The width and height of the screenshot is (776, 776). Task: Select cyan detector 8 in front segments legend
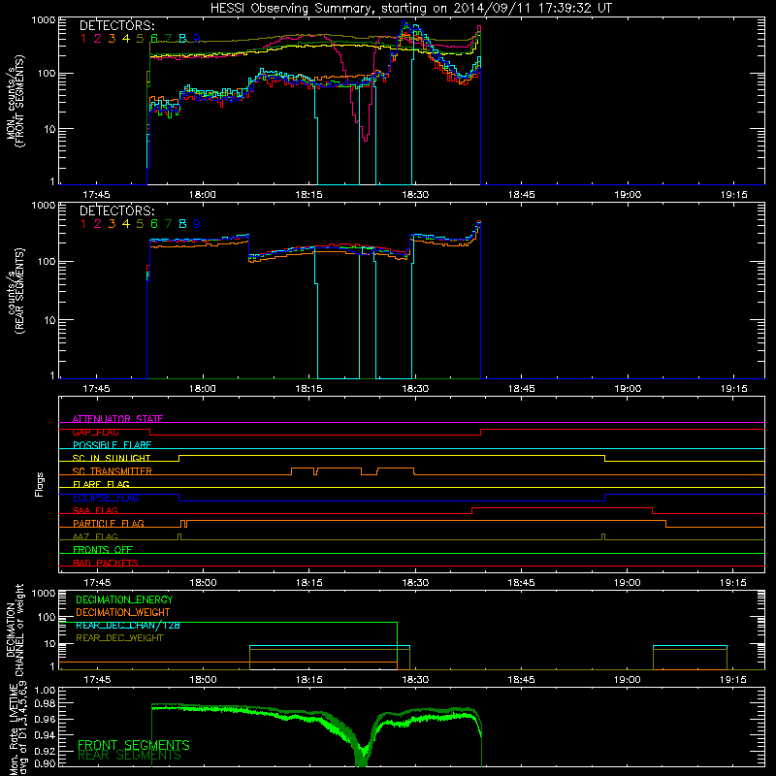pyautogui.click(x=182, y=39)
